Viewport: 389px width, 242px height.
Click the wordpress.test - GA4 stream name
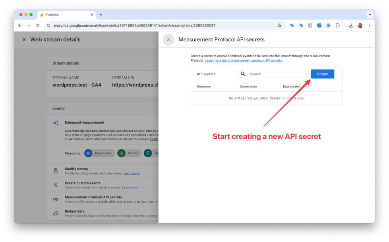(77, 85)
